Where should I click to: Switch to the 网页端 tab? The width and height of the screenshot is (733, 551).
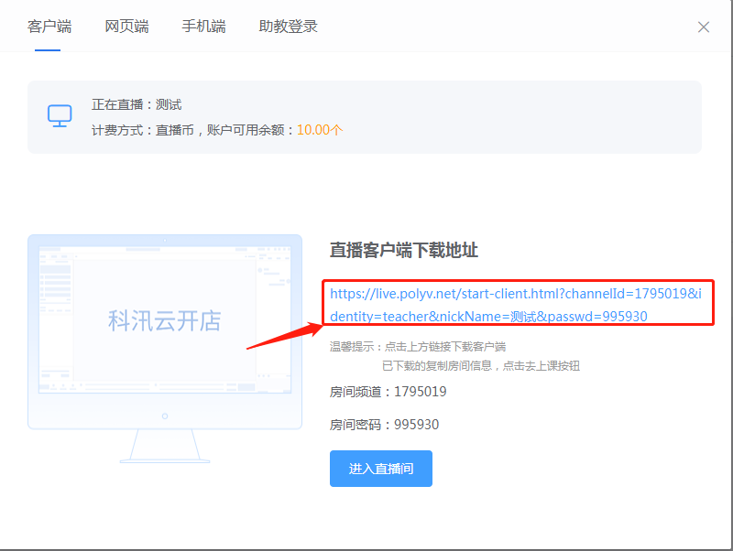pyautogui.click(x=126, y=27)
